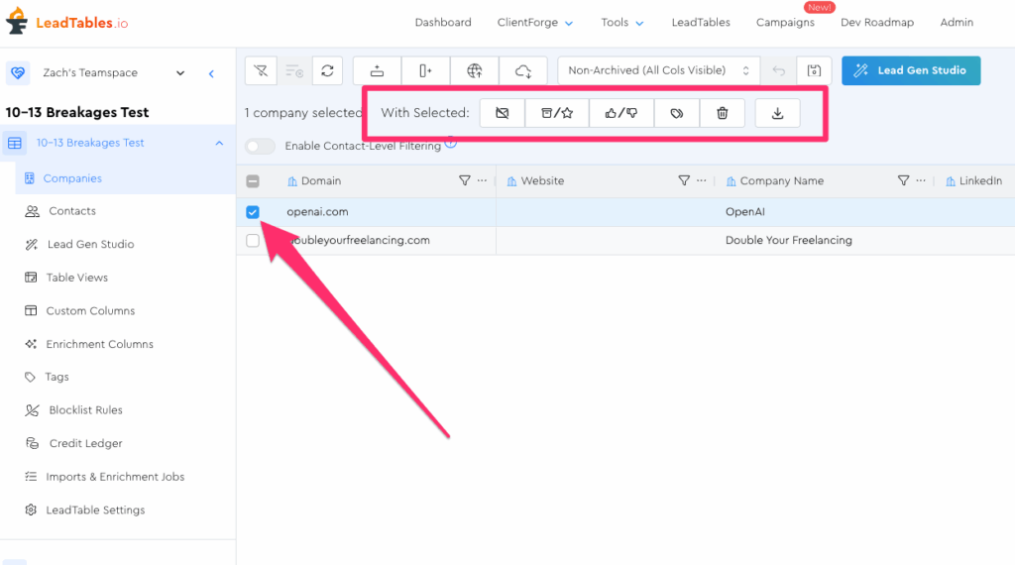The image size is (1015, 565).
Task: Click the tag icon for selected rows
Action: click(677, 113)
